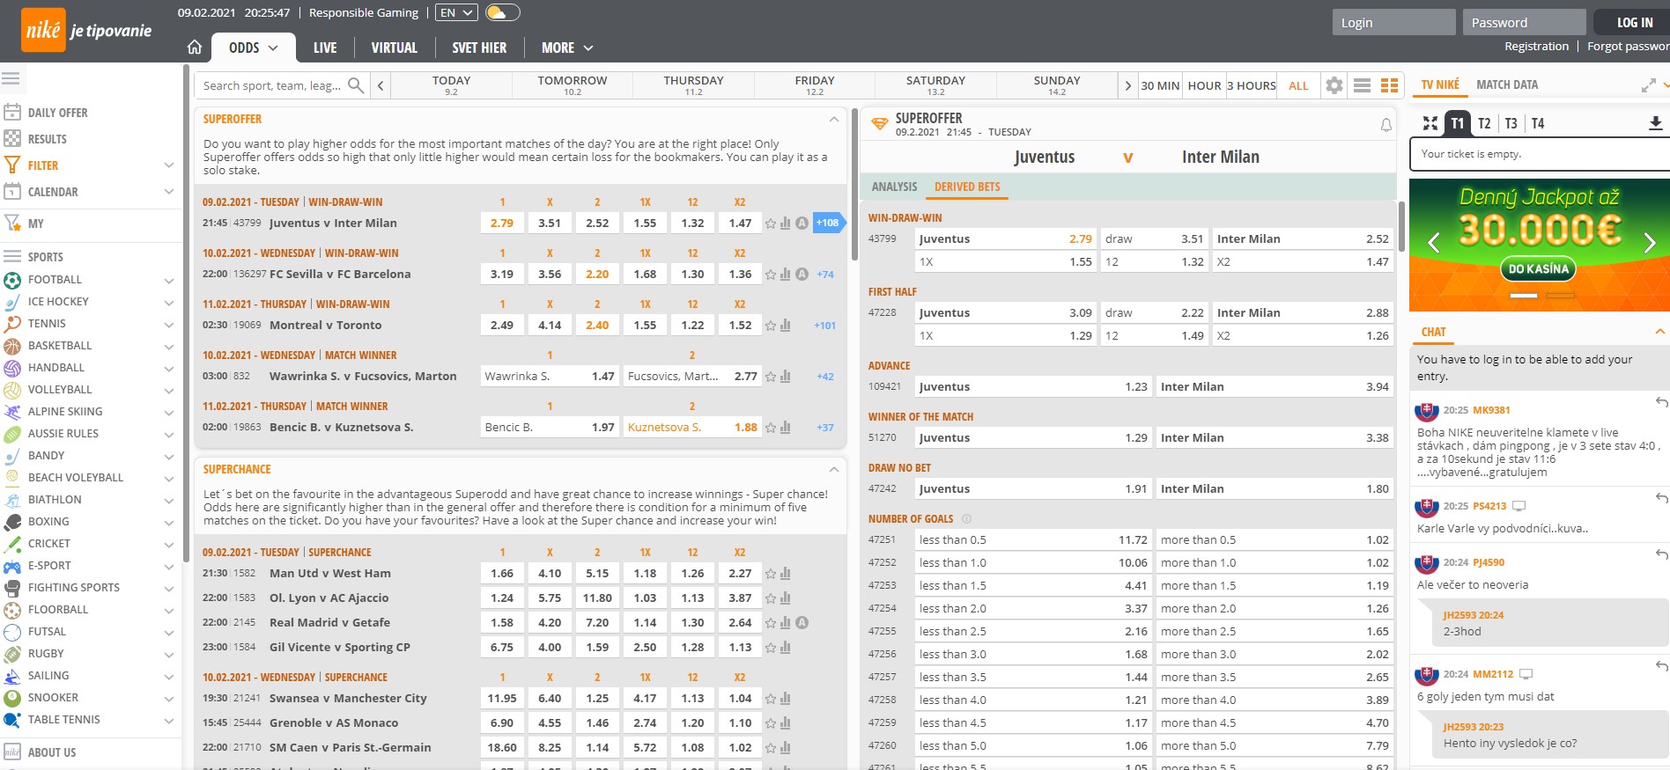This screenshot has height=770, width=1670.
Task: Switch to grid view layout icon
Action: (x=1389, y=85)
